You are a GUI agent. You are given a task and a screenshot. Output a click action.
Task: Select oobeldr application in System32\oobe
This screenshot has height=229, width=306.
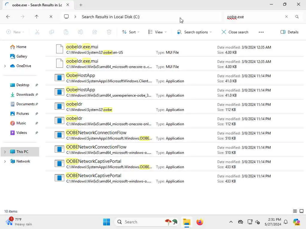[x=175, y=107]
